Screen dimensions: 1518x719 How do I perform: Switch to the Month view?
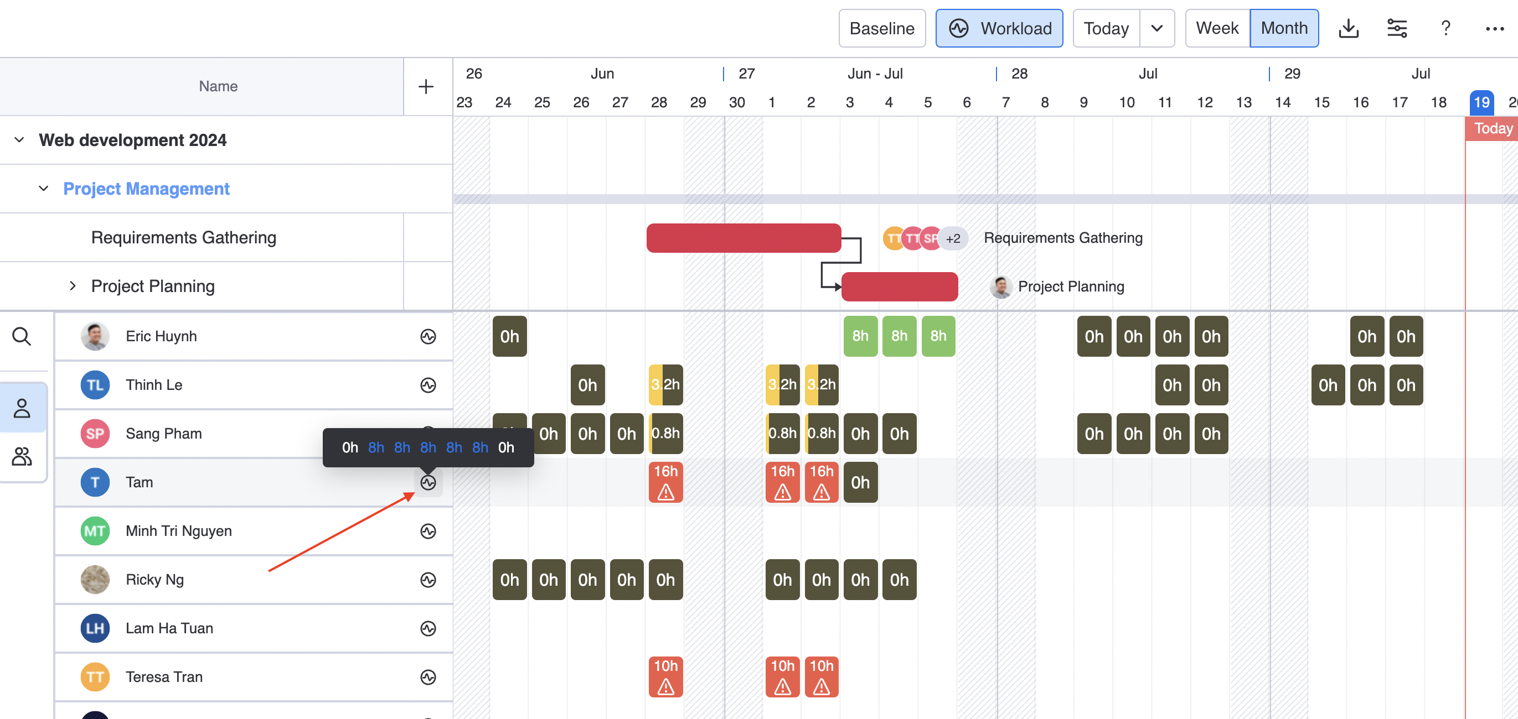[x=1284, y=28]
